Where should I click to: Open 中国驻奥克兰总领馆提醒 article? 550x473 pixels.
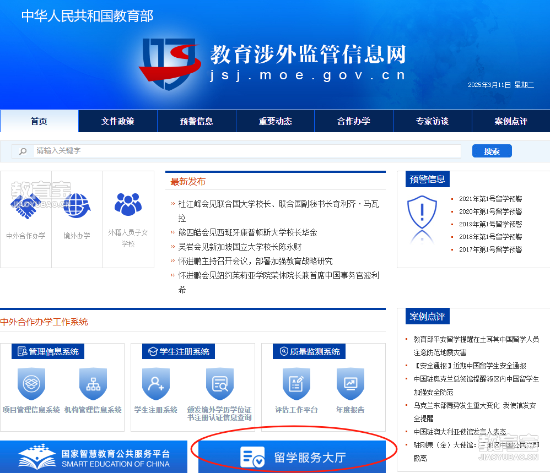tap(476, 385)
